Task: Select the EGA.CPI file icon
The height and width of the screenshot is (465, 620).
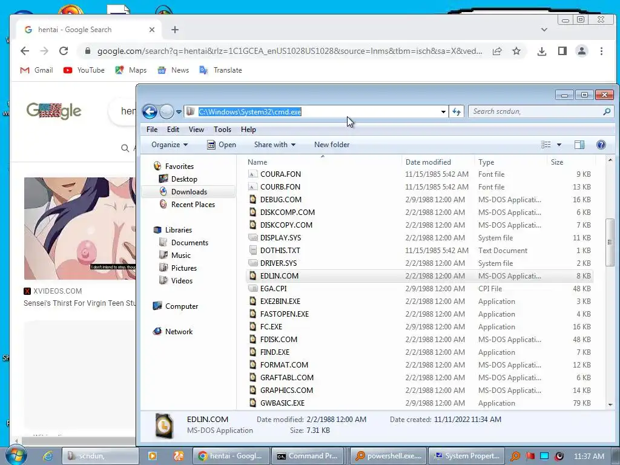Action: [x=252, y=288]
